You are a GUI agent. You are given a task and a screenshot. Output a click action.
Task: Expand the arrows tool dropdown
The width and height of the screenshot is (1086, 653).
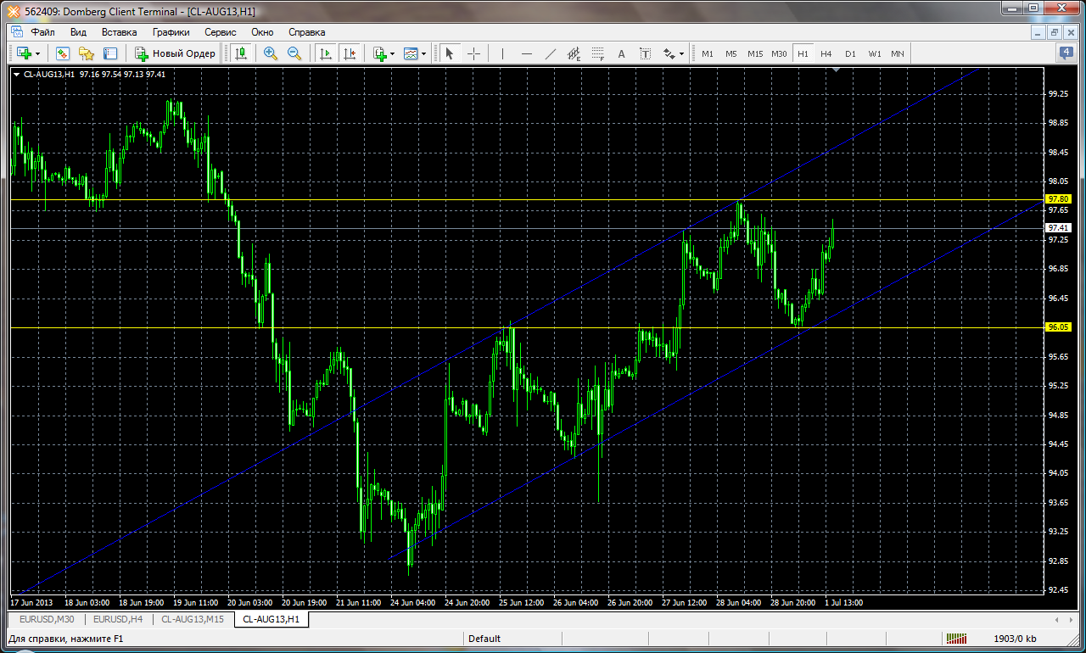point(681,53)
